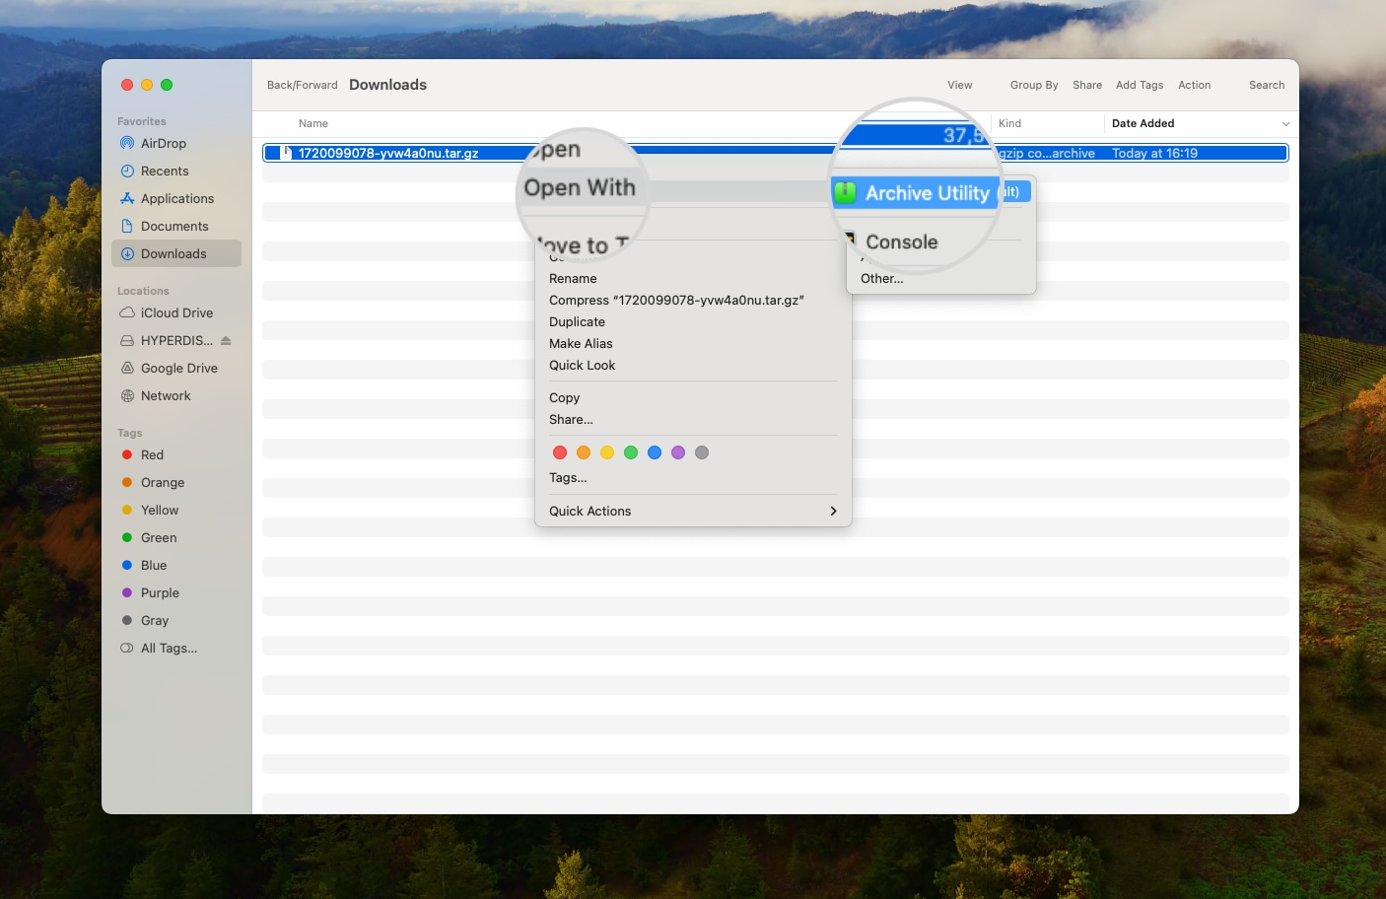1386x899 pixels.
Task: Open the Applications sidebar shortcut
Action: 177,198
